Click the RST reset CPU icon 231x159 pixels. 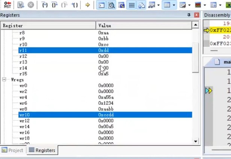point(7,5)
